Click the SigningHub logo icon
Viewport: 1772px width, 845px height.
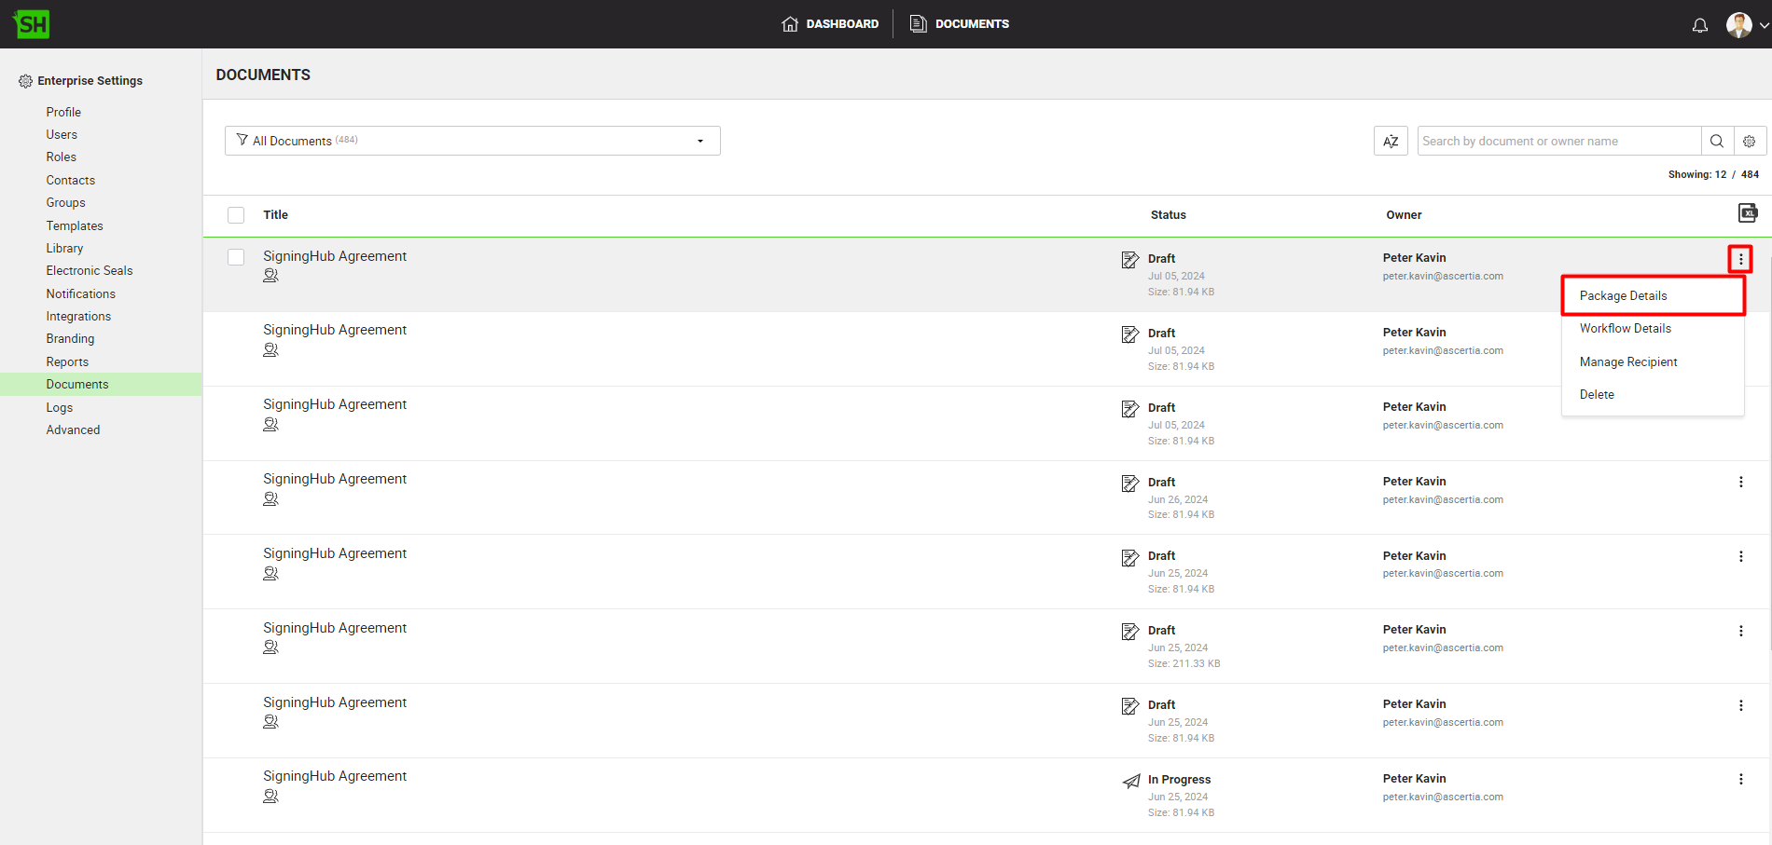pos(32,24)
